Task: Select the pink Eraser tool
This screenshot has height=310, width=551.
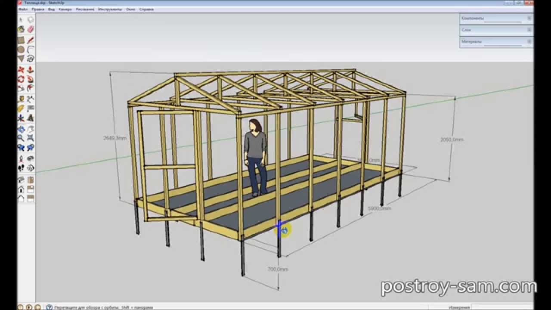Action: point(31,29)
